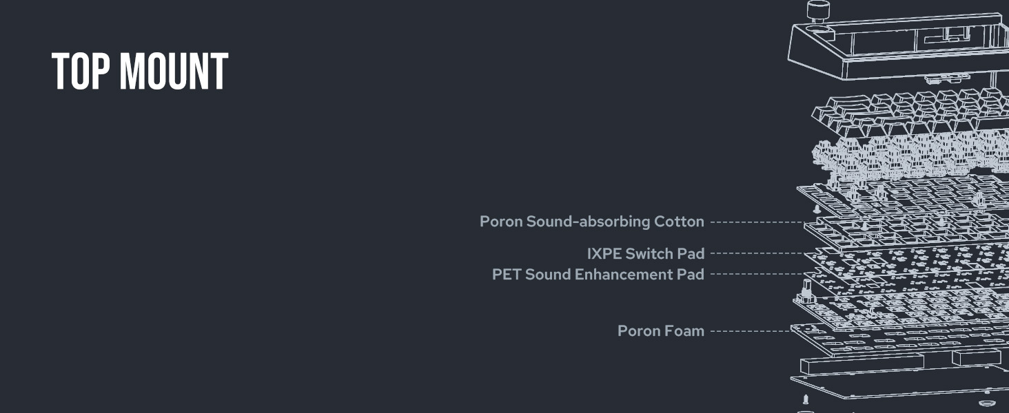Click the keycaps layer in the diagram
The image size is (1009, 413).
pyautogui.click(x=910, y=114)
